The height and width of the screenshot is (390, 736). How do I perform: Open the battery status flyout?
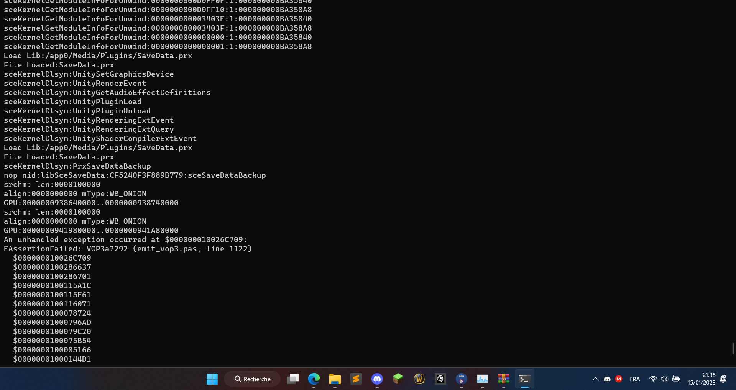[677, 379]
